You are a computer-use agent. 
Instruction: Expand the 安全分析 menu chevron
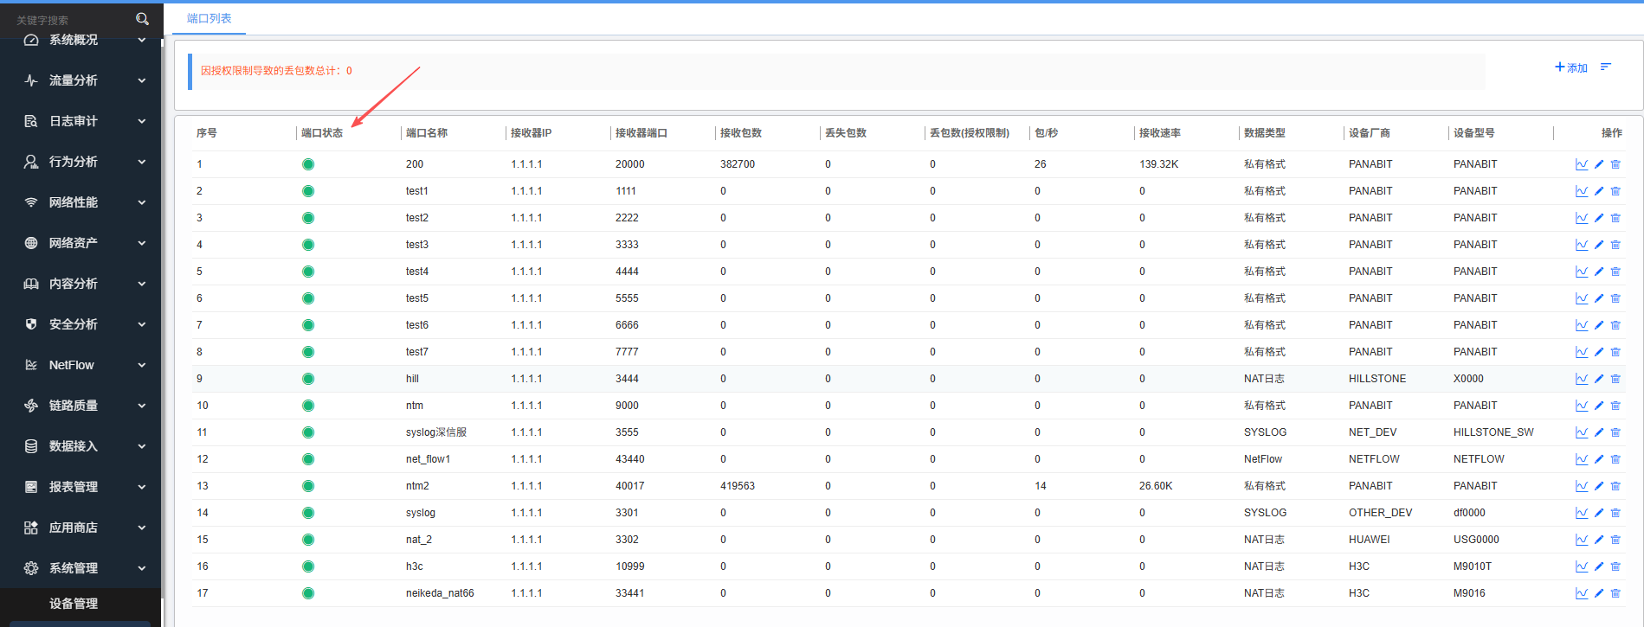142,324
